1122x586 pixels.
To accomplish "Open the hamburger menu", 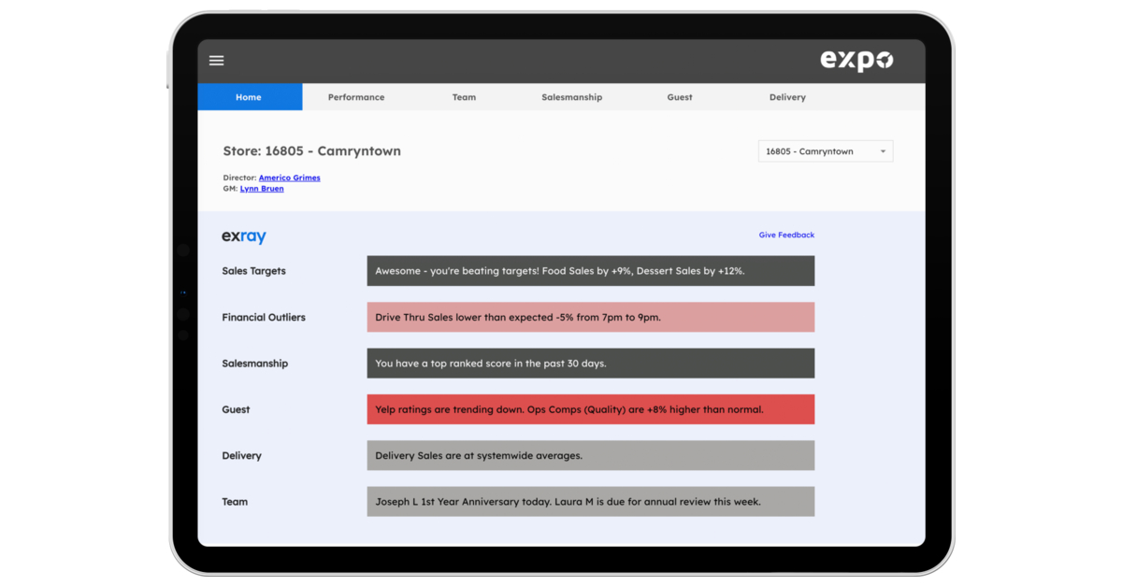I will tap(216, 61).
